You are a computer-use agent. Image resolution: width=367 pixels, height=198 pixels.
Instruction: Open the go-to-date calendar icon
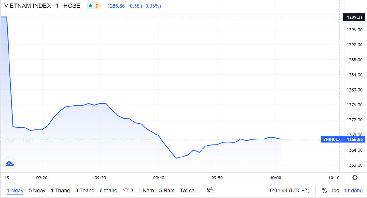coord(210,190)
